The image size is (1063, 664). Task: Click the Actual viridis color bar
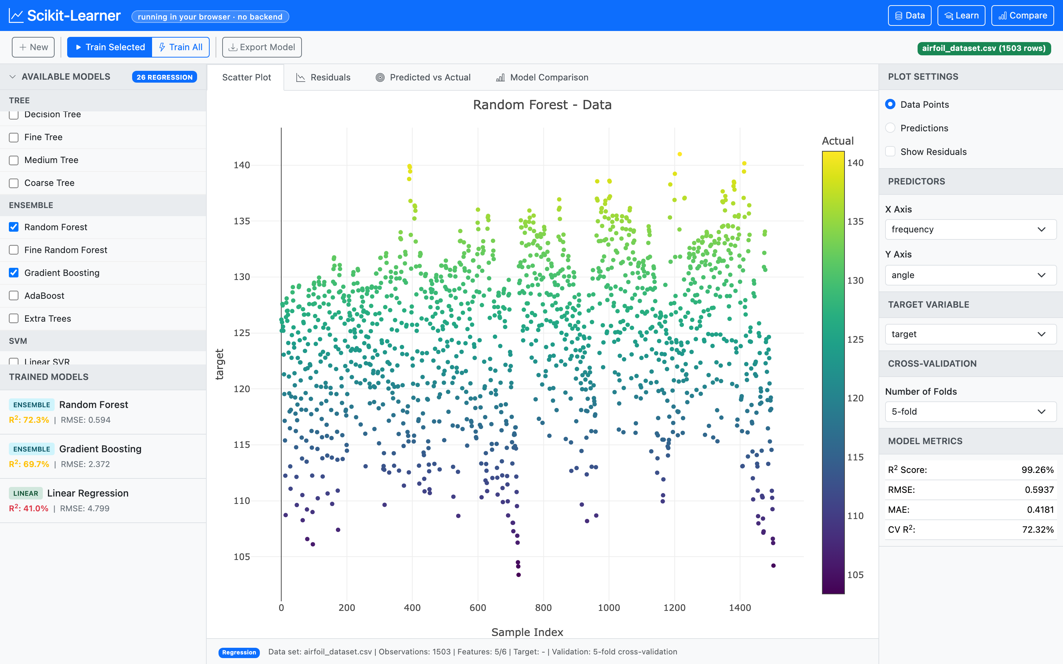tap(833, 373)
